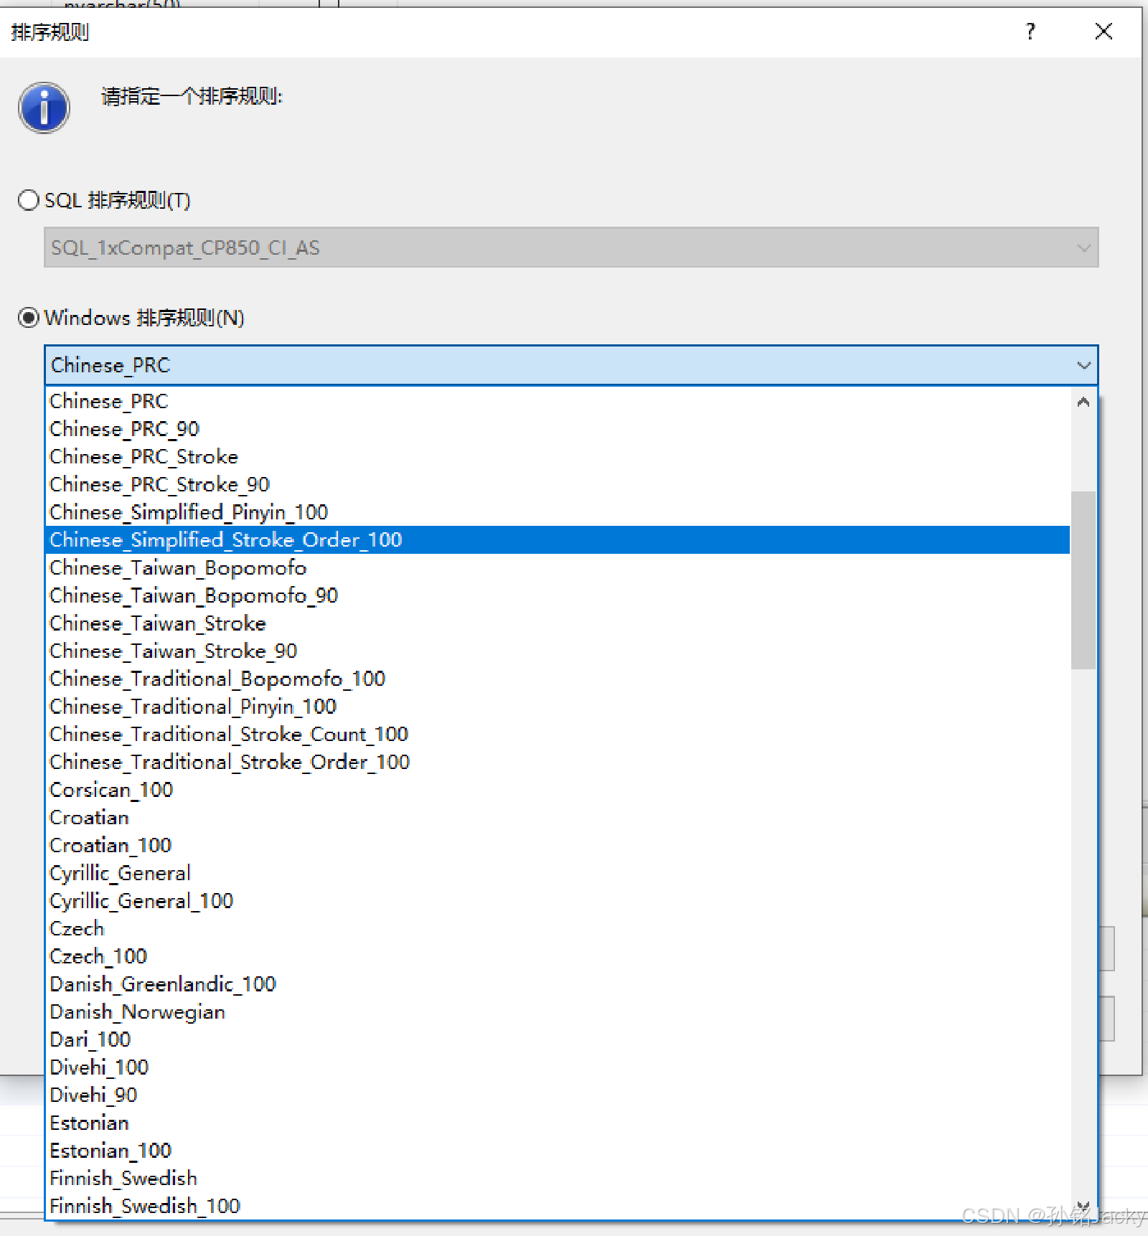
Task: Select the Windows collation radio button
Action: (29, 318)
